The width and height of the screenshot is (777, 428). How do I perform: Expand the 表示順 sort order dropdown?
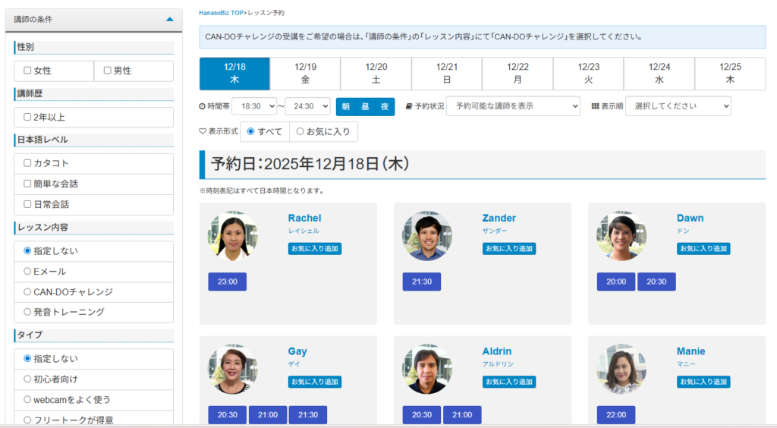pyautogui.click(x=678, y=106)
